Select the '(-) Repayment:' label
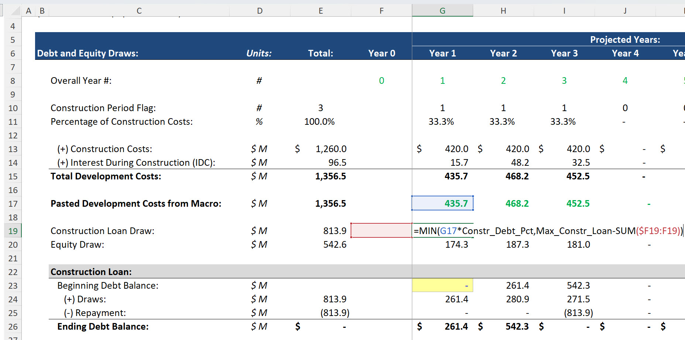This screenshot has height=340, width=685. pos(95,313)
